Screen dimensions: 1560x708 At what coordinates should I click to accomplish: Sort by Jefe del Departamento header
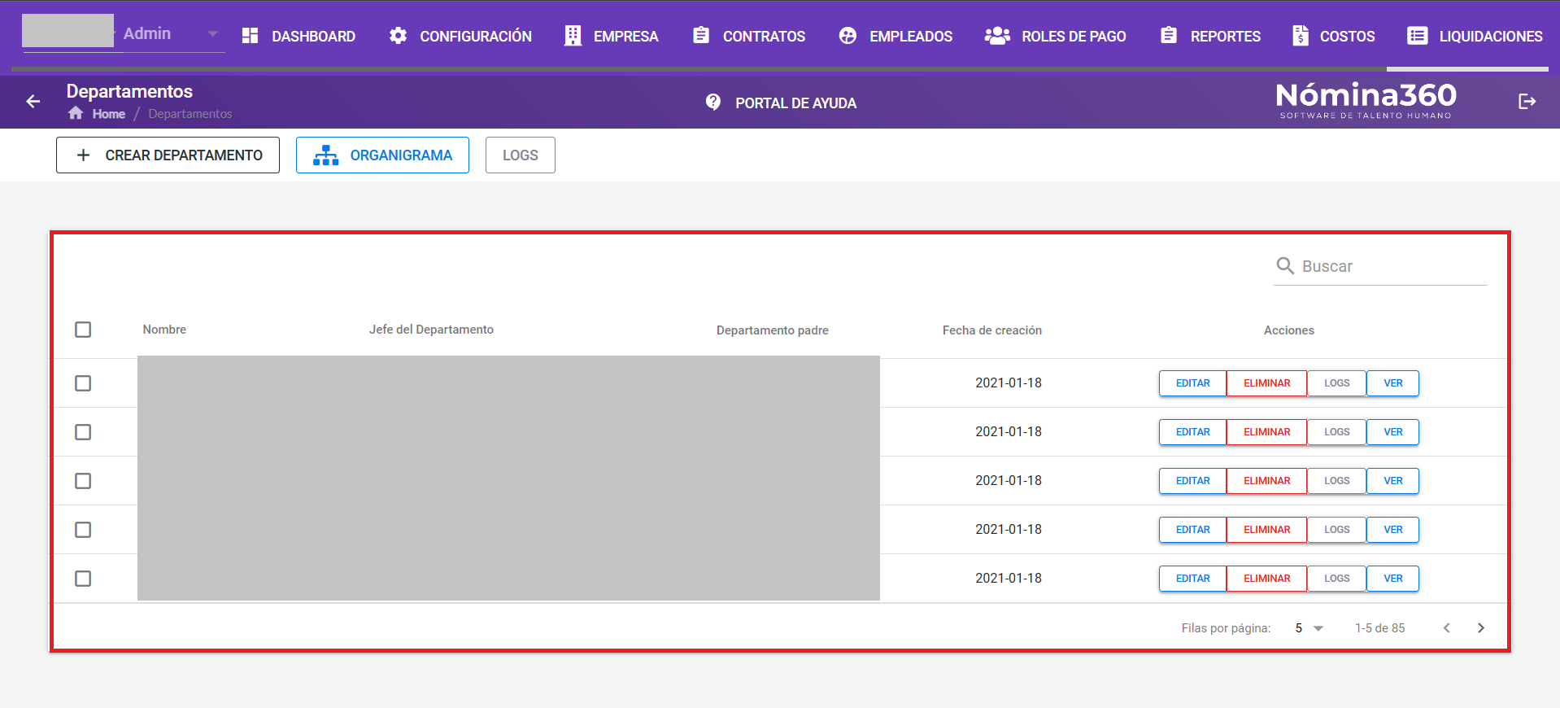(431, 330)
